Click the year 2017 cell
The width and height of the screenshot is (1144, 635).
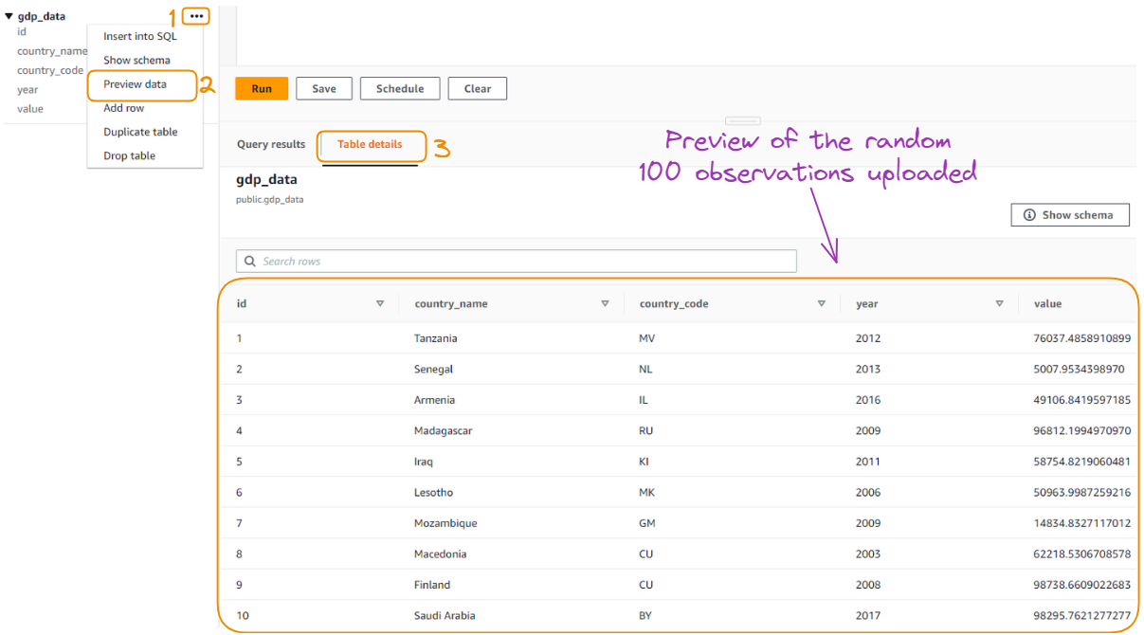coord(868,615)
